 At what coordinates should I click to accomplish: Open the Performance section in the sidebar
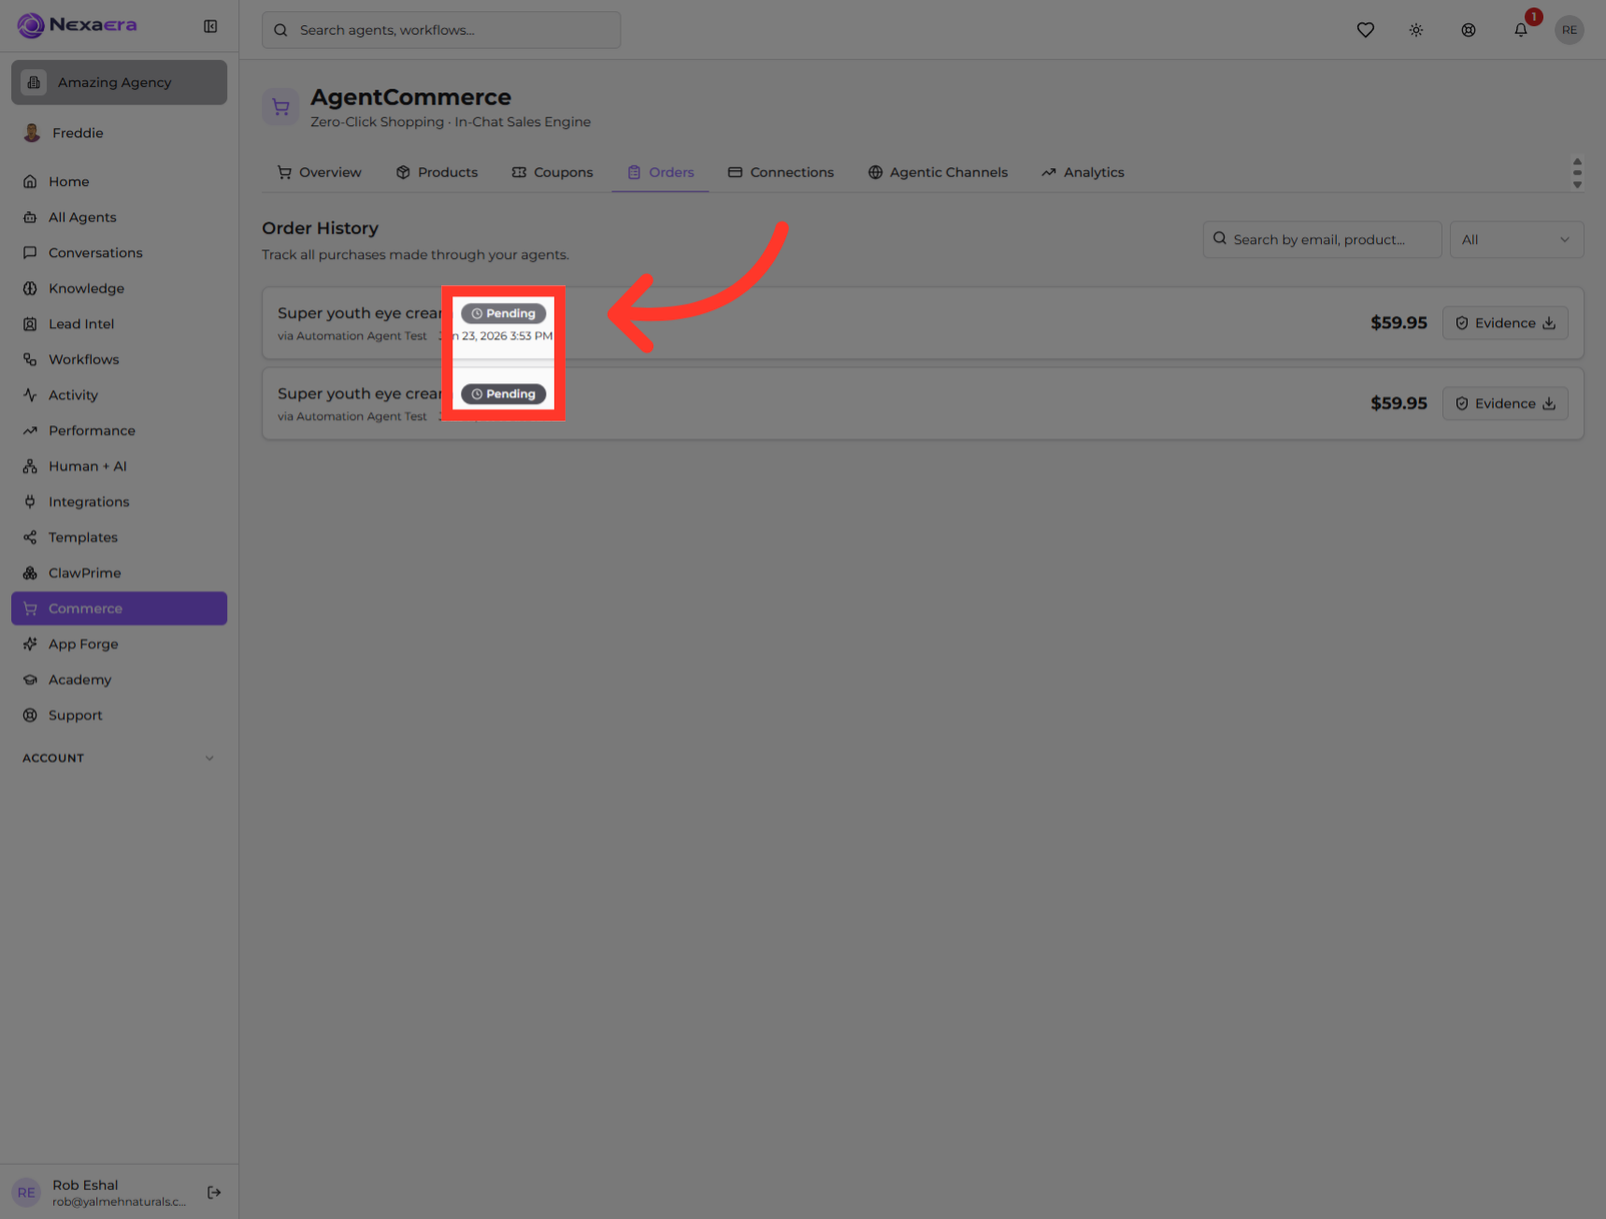pos(120,430)
